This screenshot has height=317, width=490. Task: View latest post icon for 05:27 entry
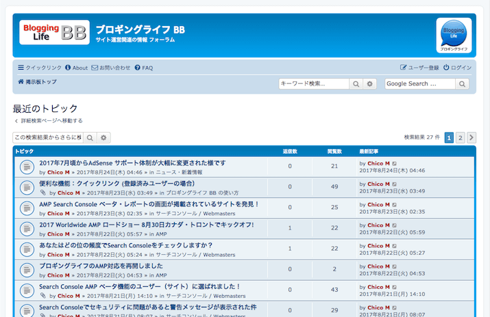click(x=394, y=246)
